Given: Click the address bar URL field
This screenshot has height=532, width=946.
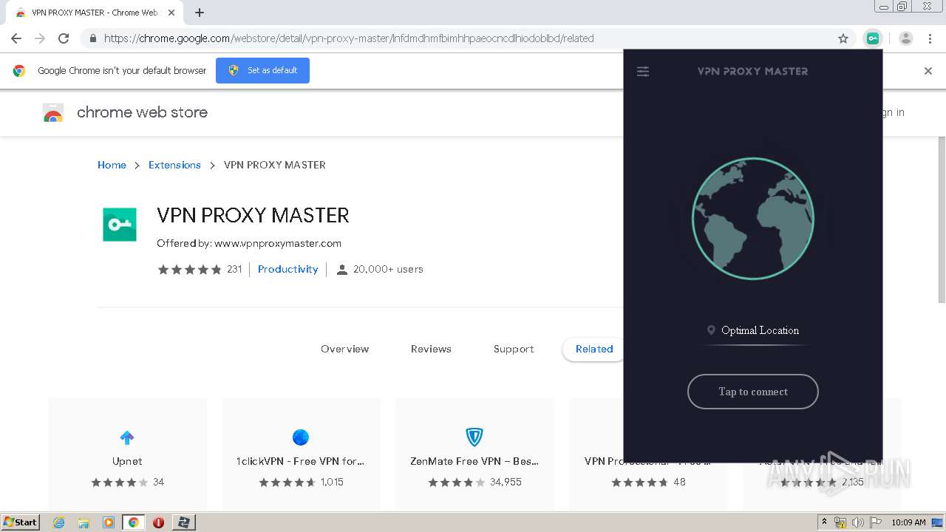Looking at the screenshot, I should point(466,38).
